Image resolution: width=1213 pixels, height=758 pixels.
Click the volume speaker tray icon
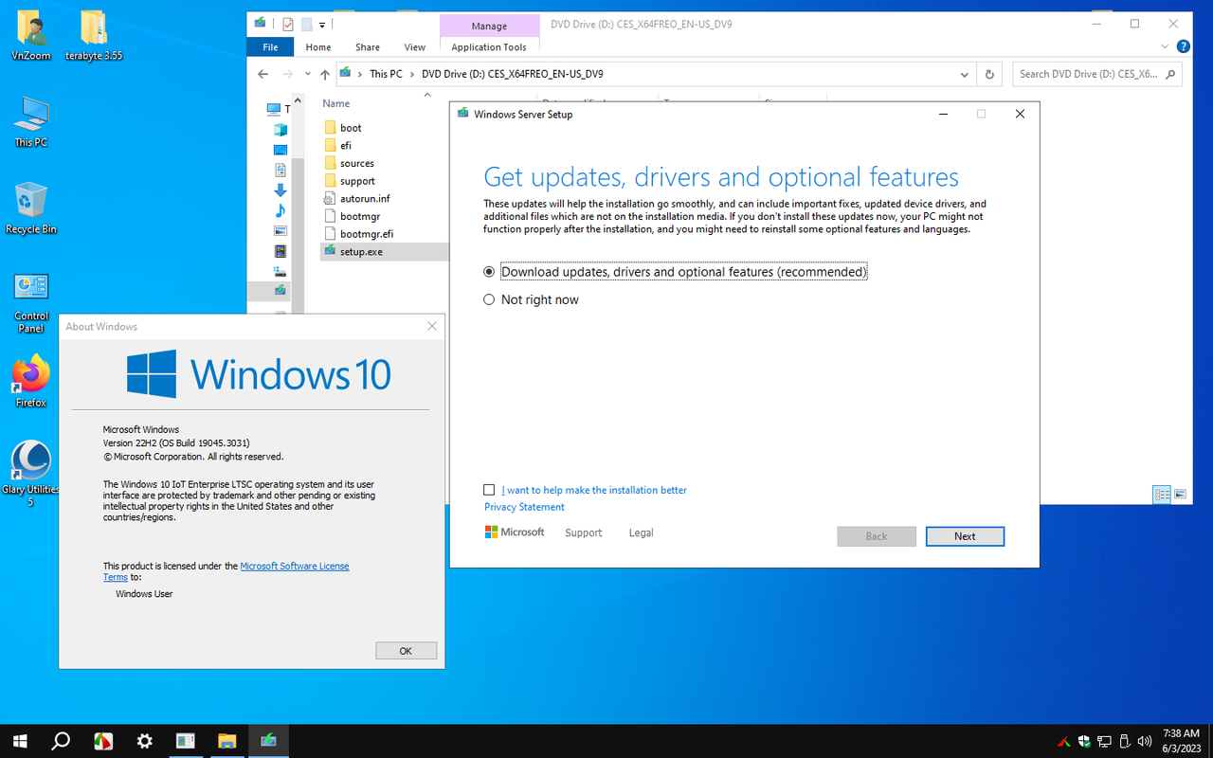coord(1144,741)
